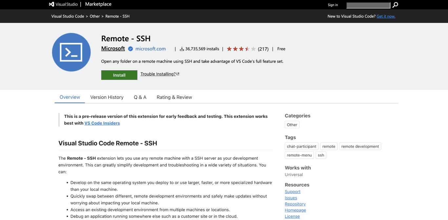
Task: Open the microsoft.com domain link
Action: [151, 49]
